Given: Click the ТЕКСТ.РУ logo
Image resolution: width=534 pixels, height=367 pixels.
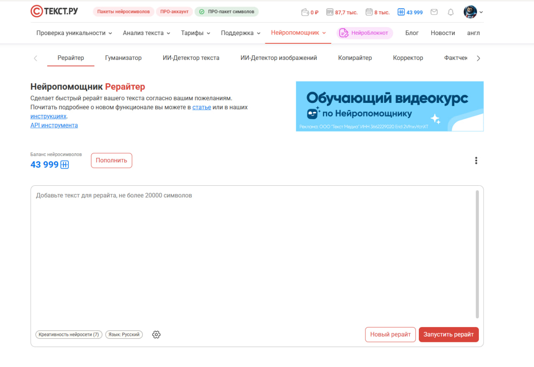Looking at the screenshot, I should click(54, 12).
